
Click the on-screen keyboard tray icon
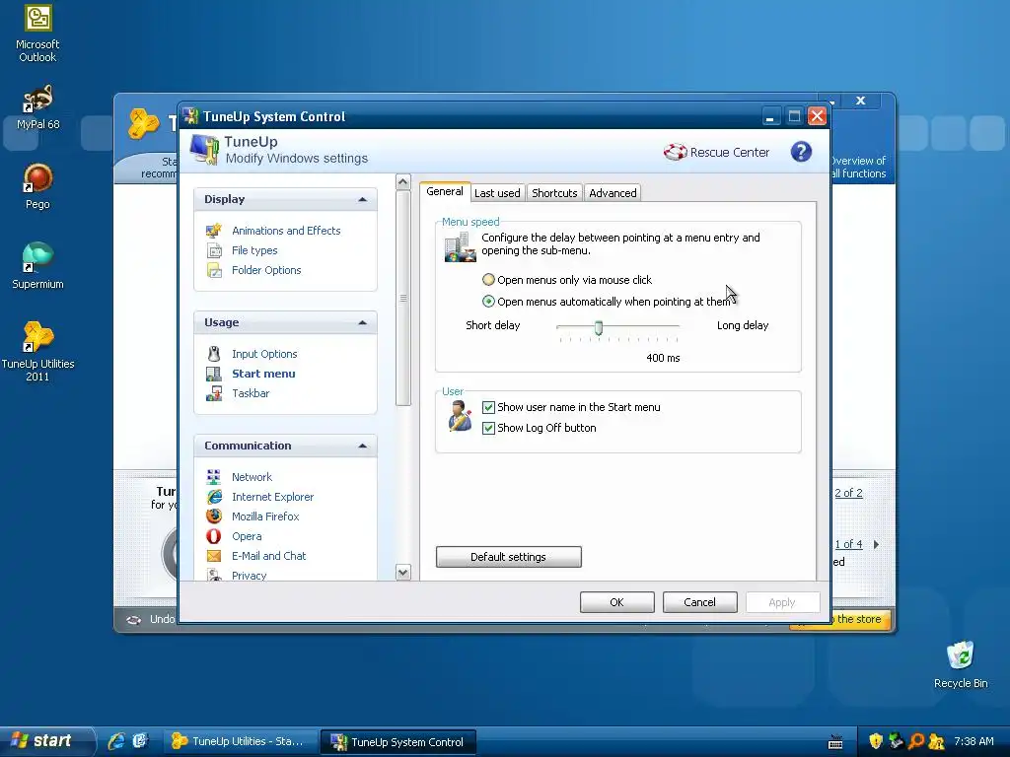835,742
